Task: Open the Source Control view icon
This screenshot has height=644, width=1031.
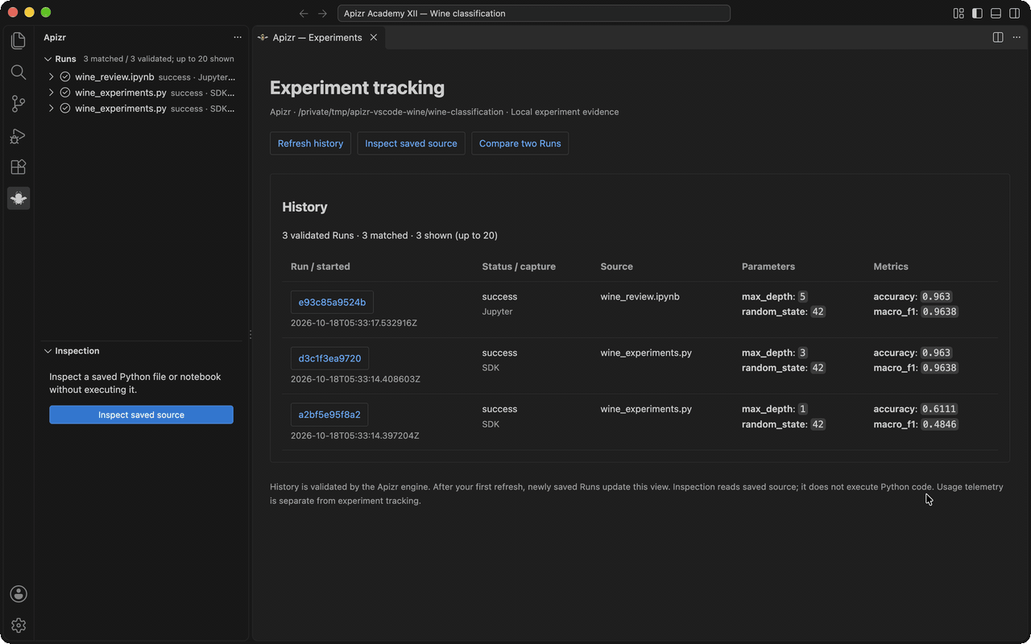Action: click(x=19, y=104)
